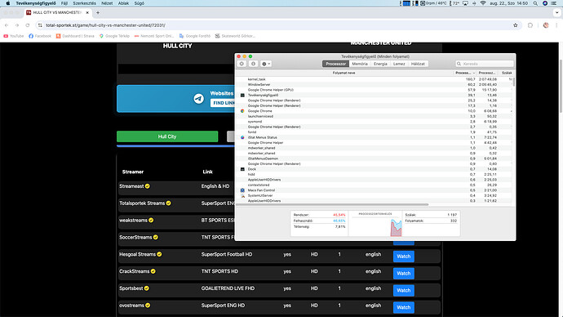Screen dimensions: 563x317
Task: Open the tab search dropdown arrow
Action: (557, 12)
